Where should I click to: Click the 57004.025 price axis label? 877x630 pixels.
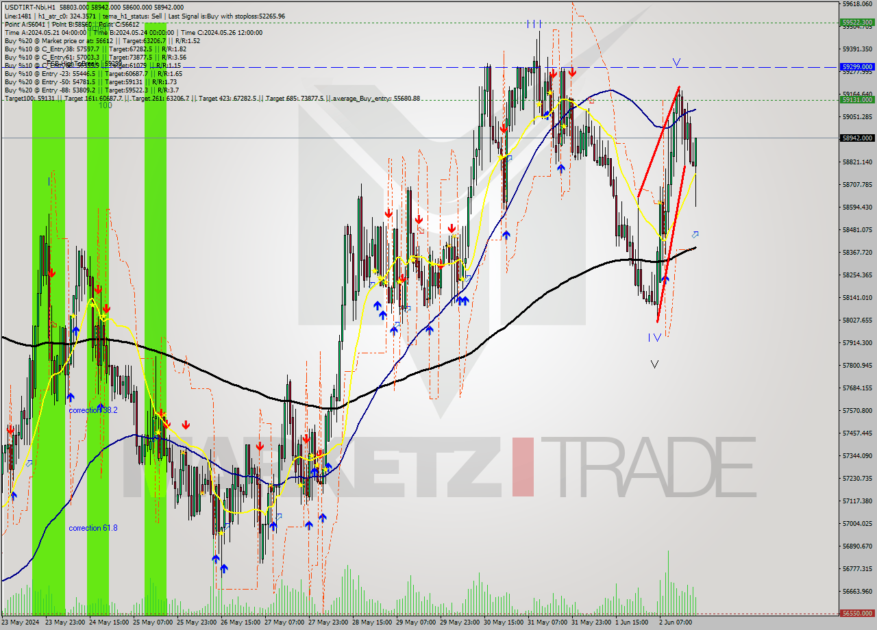coord(858,524)
